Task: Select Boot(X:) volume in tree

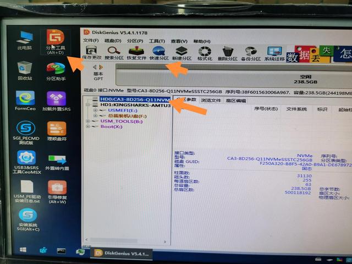Action: click(x=111, y=127)
